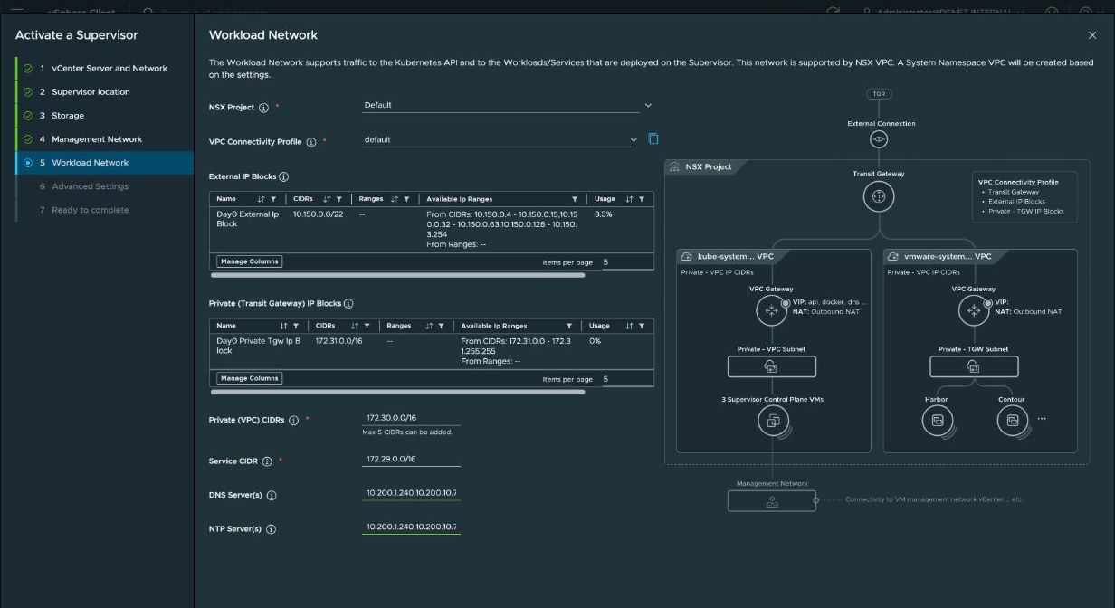Click External IP Blocks horizontal scrollbar
This screenshot has width=1115, height=608.
(397, 275)
